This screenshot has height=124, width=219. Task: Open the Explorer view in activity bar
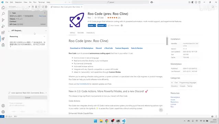3,8
